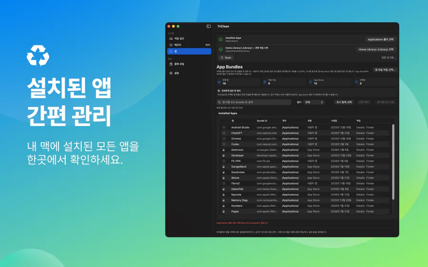Image resolution: width=428 pixels, height=267 pixels.
Task: Click the lock icon for iMovie
Action: coord(224,178)
